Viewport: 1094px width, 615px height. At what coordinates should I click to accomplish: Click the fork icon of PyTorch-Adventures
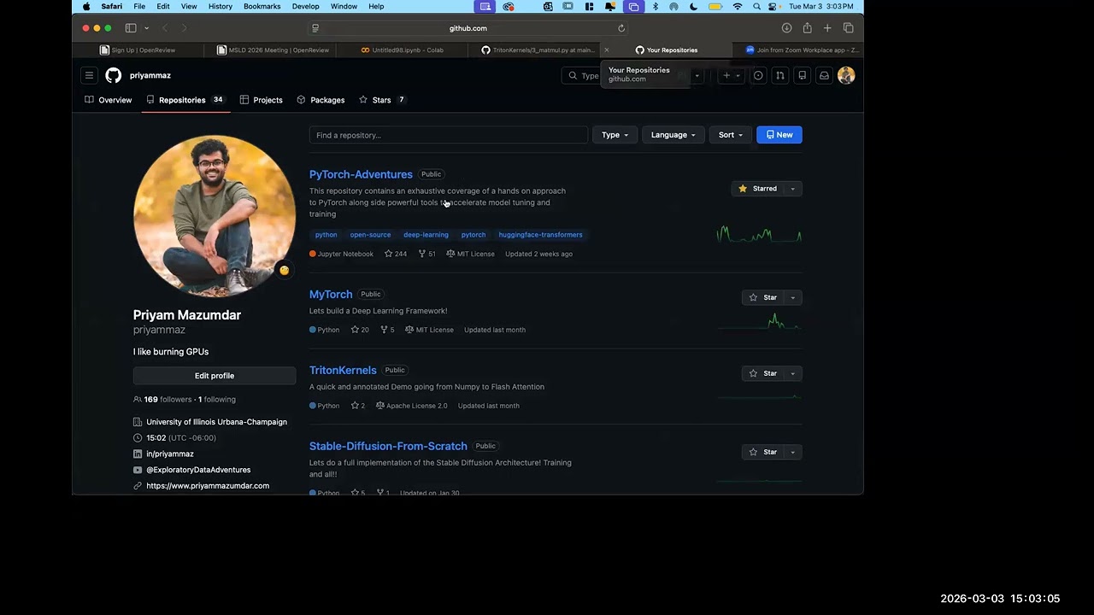click(421, 254)
